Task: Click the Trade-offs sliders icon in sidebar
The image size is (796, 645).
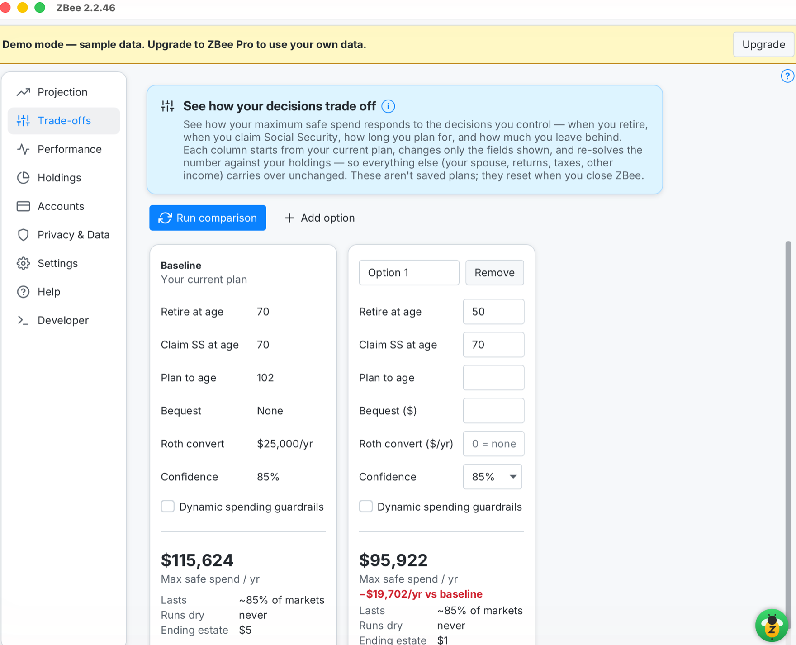Action: click(x=24, y=121)
